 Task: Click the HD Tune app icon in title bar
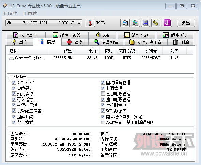click(5, 6)
